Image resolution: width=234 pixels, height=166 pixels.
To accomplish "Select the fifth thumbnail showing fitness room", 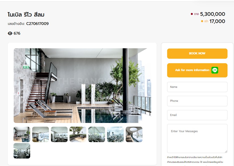I will (x=97, y=134).
